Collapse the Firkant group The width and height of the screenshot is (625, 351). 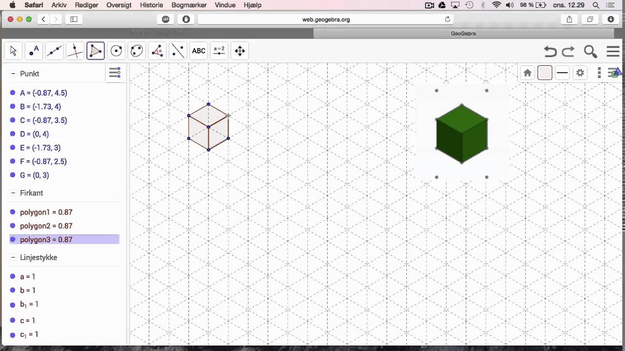click(x=13, y=193)
